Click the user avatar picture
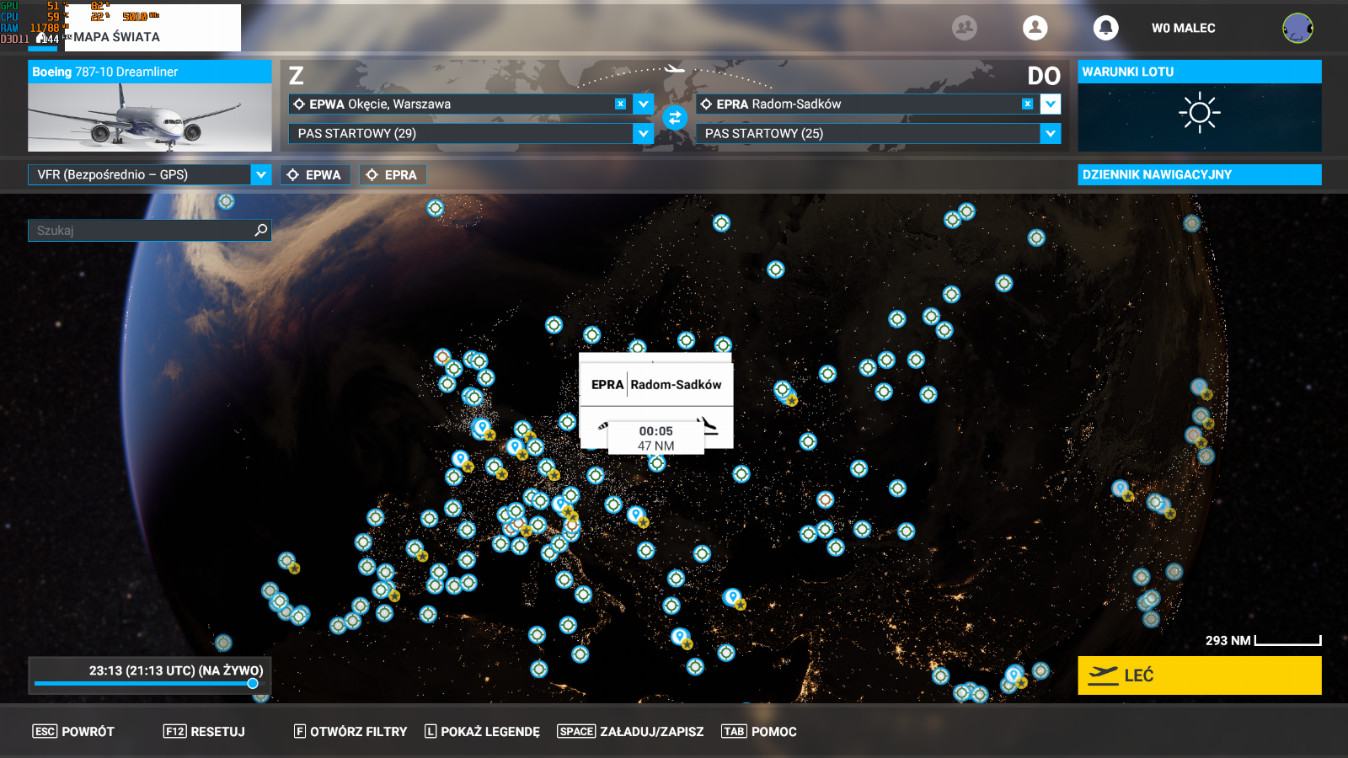Image resolution: width=1348 pixels, height=758 pixels. tap(1297, 28)
